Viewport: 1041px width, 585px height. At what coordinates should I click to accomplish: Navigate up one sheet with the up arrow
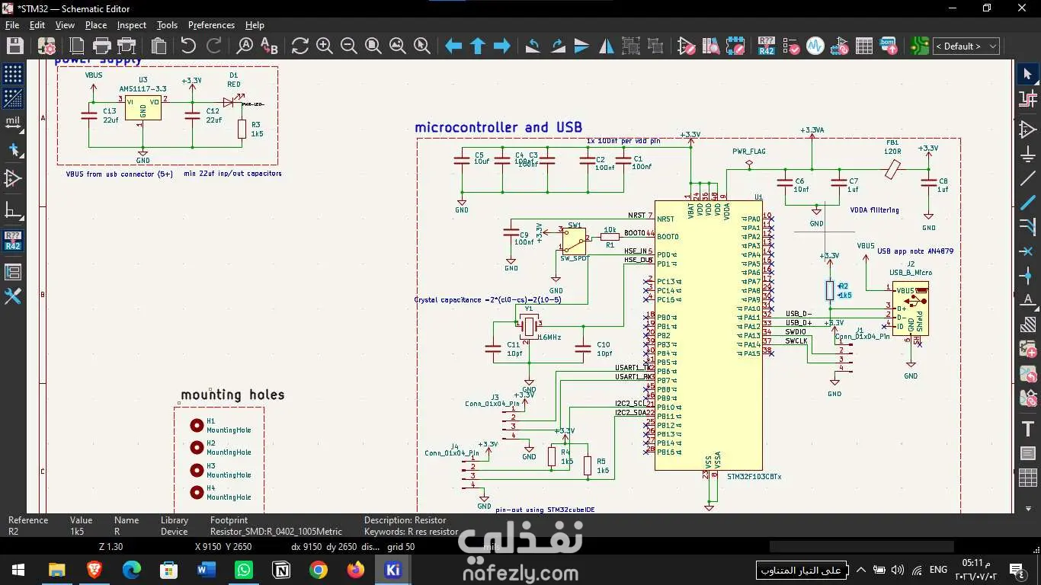coord(478,46)
